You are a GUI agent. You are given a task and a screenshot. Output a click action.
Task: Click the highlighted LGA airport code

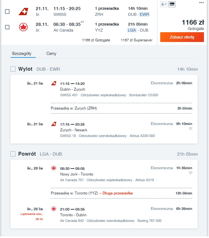132,30
